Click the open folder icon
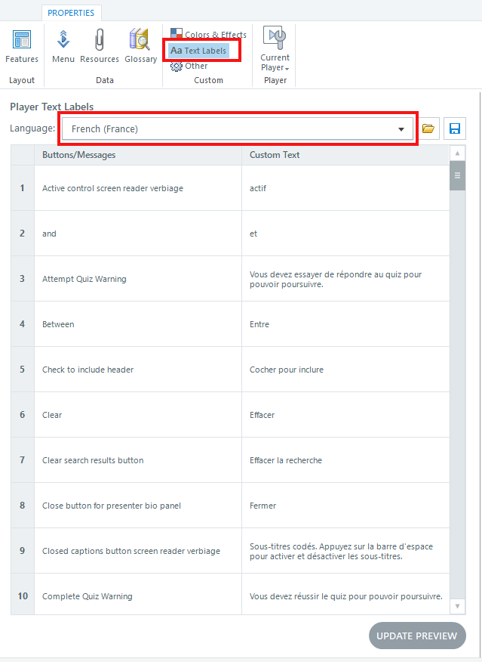The height and width of the screenshot is (662, 482). tap(428, 128)
